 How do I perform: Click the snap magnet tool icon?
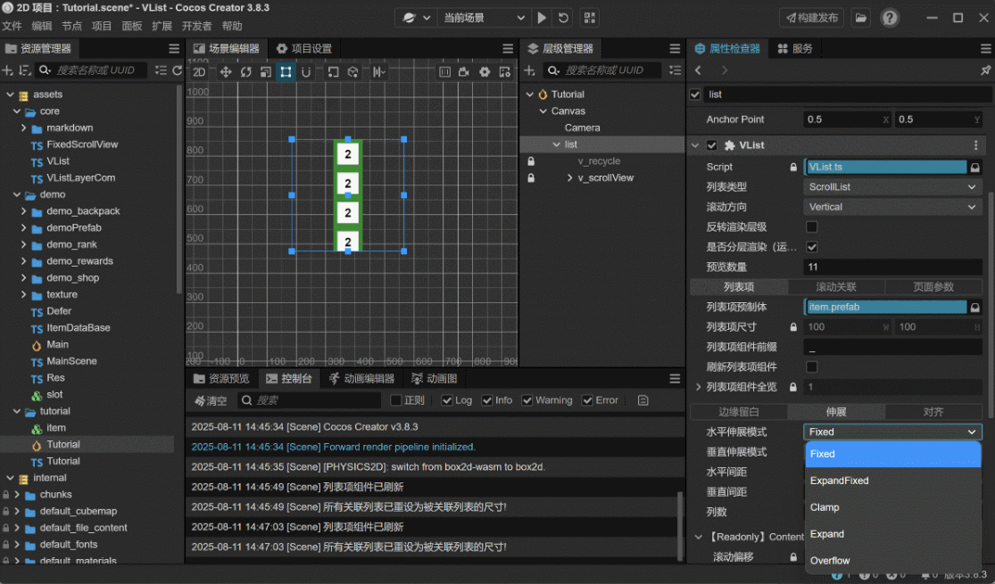click(306, 72)
